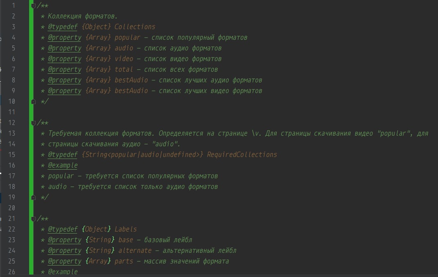Image resolution: width=438 pixels, height=277 pixels.
Task: Click the RequiredCollections type name
Action: (x=242, y=154)
